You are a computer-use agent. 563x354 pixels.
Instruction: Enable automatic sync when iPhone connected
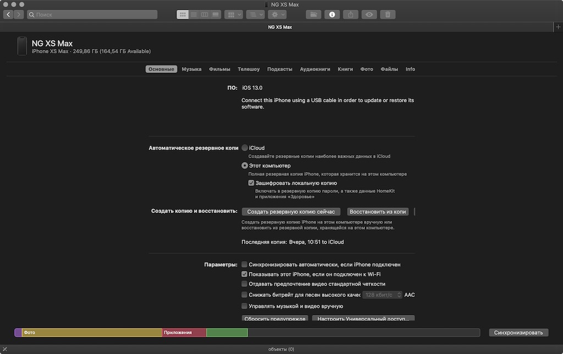pyautogui.click(x=244, y=264)
